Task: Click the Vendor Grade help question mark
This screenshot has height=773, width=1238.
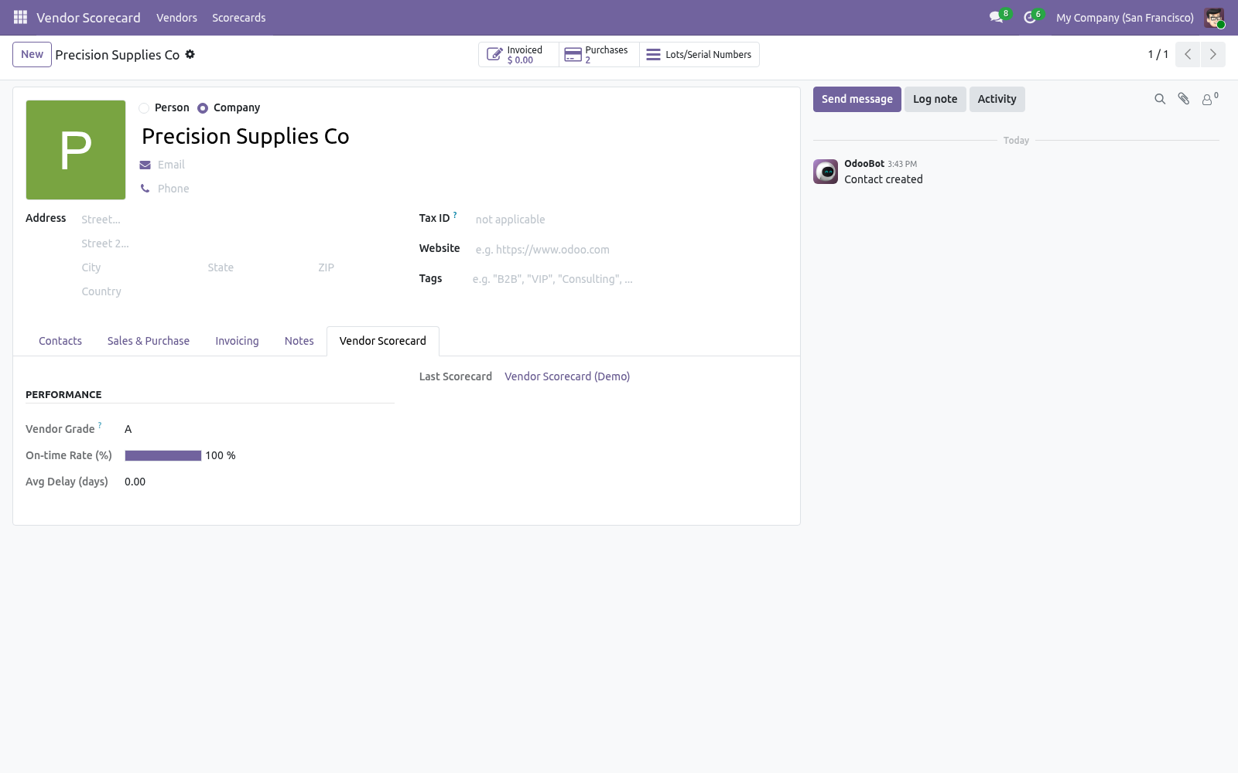Action: click(100, 425)
